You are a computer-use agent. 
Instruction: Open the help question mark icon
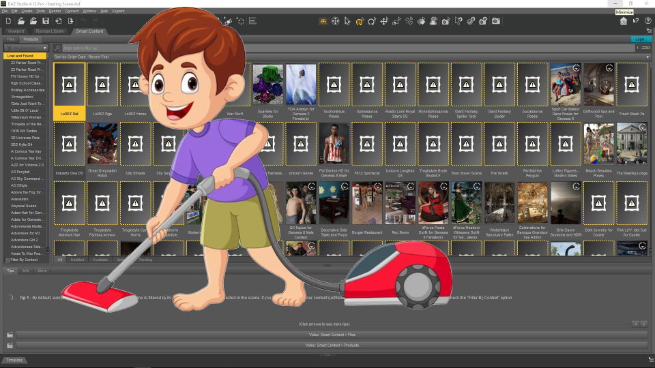coord(647,21)
